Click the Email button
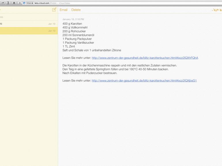222x166 pixels. (63, 10)
